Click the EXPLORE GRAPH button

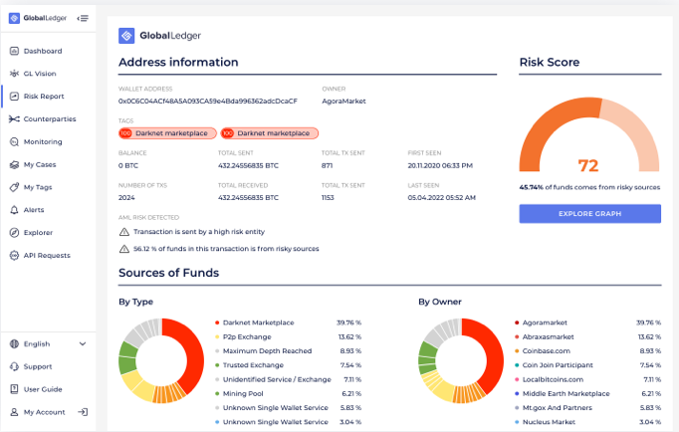click(589, 214)
